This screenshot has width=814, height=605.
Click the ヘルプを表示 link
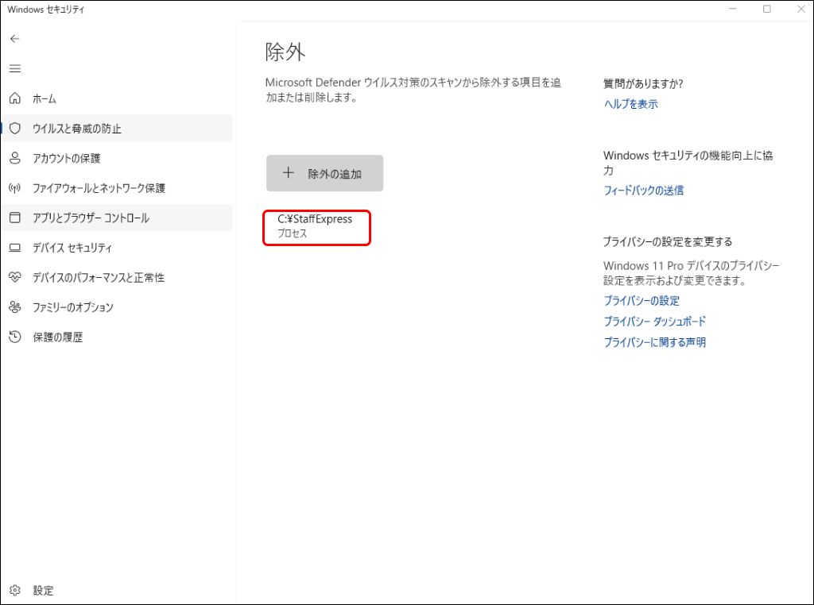(x=630, y=104)
